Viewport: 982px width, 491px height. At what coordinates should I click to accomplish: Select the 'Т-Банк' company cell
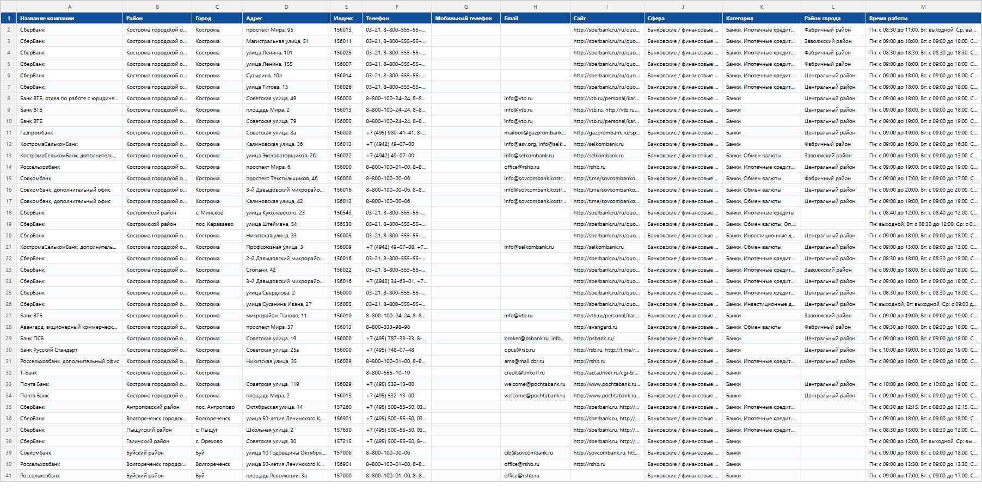tap(70, 373)
